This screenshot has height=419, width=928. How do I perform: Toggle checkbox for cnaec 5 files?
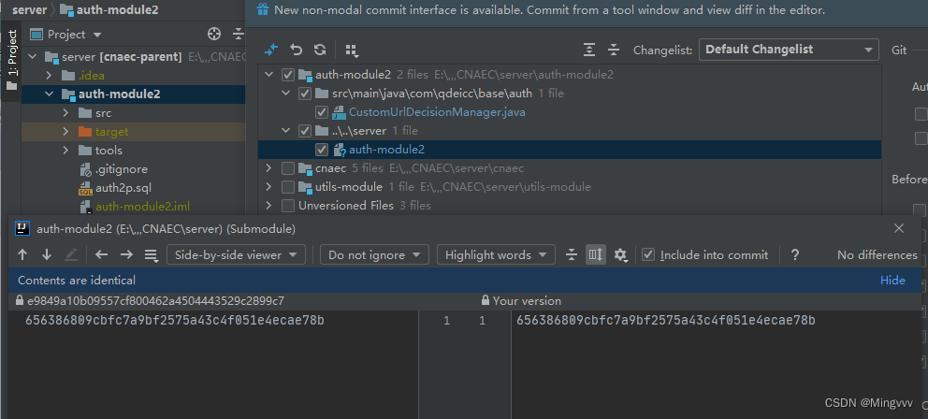(x=288, y=168)
